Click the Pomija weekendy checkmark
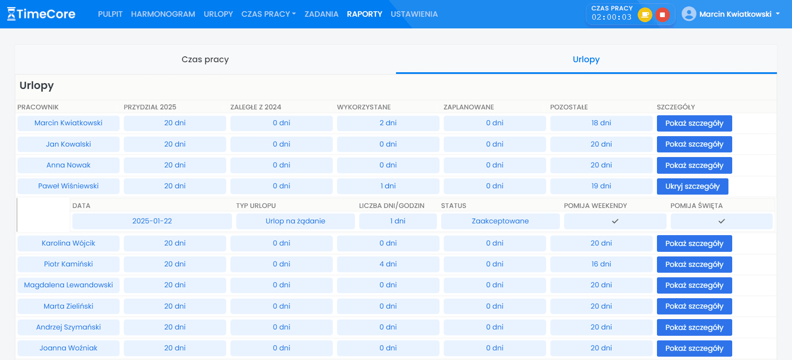The height and width of the screenshot is (360, 792). pos(615,221)
